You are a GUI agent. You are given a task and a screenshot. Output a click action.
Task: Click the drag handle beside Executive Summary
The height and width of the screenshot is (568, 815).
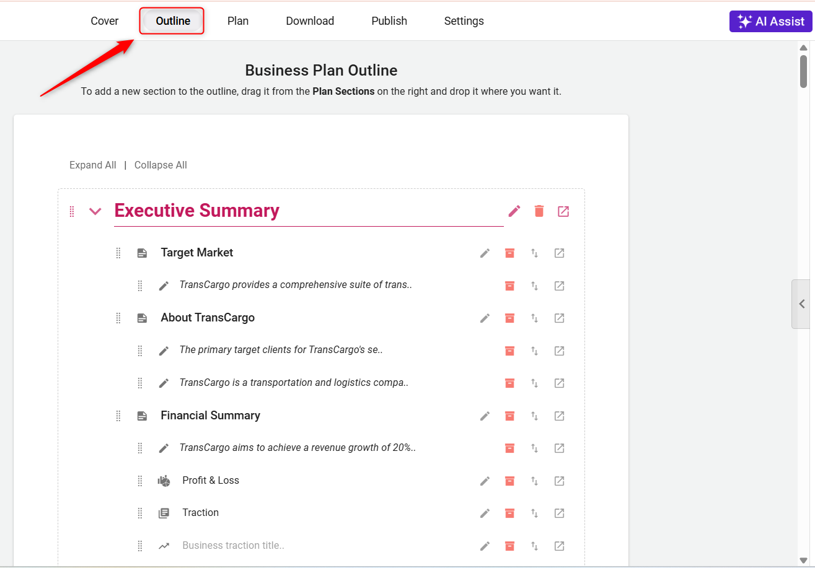click(x=72, y=211)
